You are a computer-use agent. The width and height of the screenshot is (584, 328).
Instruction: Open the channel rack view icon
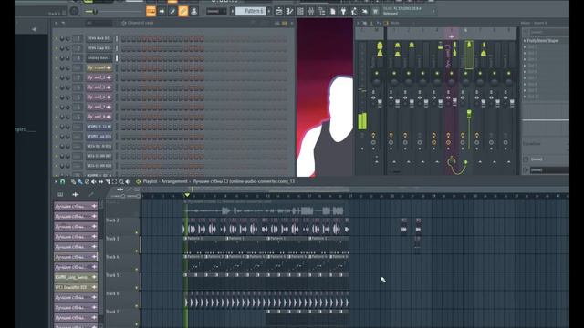click(x=300, y=12)
